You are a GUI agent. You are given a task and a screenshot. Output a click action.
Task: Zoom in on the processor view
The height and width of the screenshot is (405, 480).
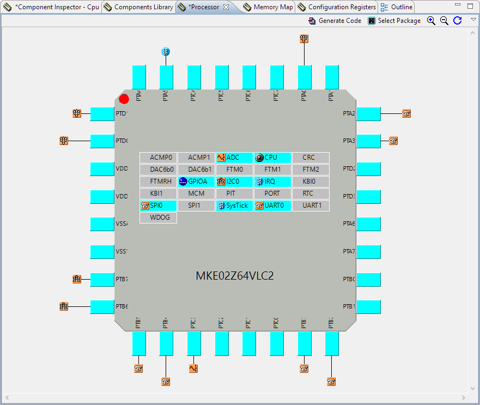(x=431, y=21)
